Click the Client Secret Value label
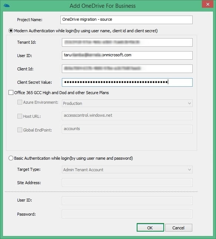This screenshot has height=239, width=216. coord(34,82)
